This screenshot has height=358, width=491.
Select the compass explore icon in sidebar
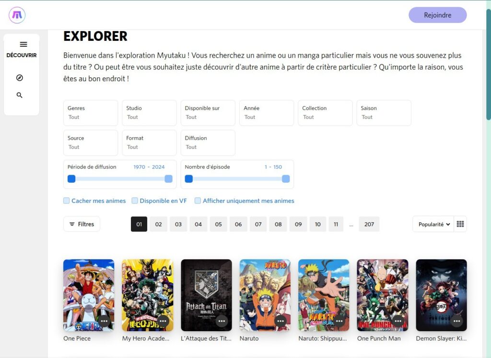point(19,78)
